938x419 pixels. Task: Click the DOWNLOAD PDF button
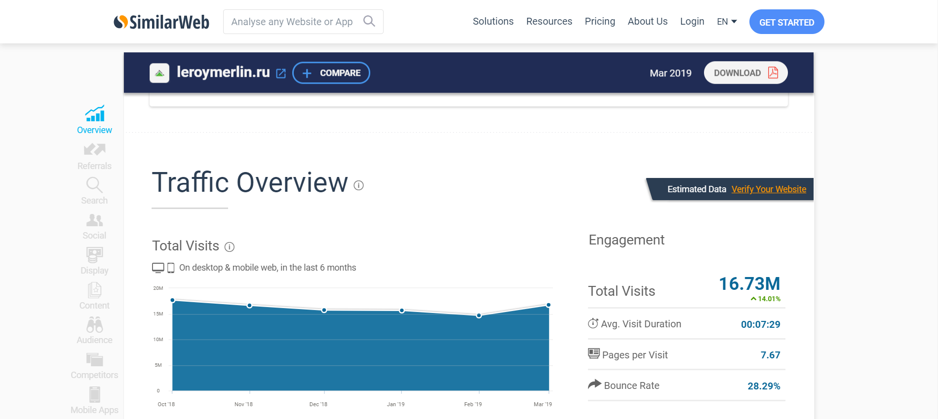click(x=745, y=73)
